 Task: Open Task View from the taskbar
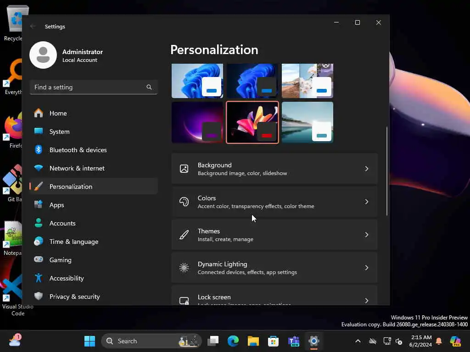pos(213,341)
